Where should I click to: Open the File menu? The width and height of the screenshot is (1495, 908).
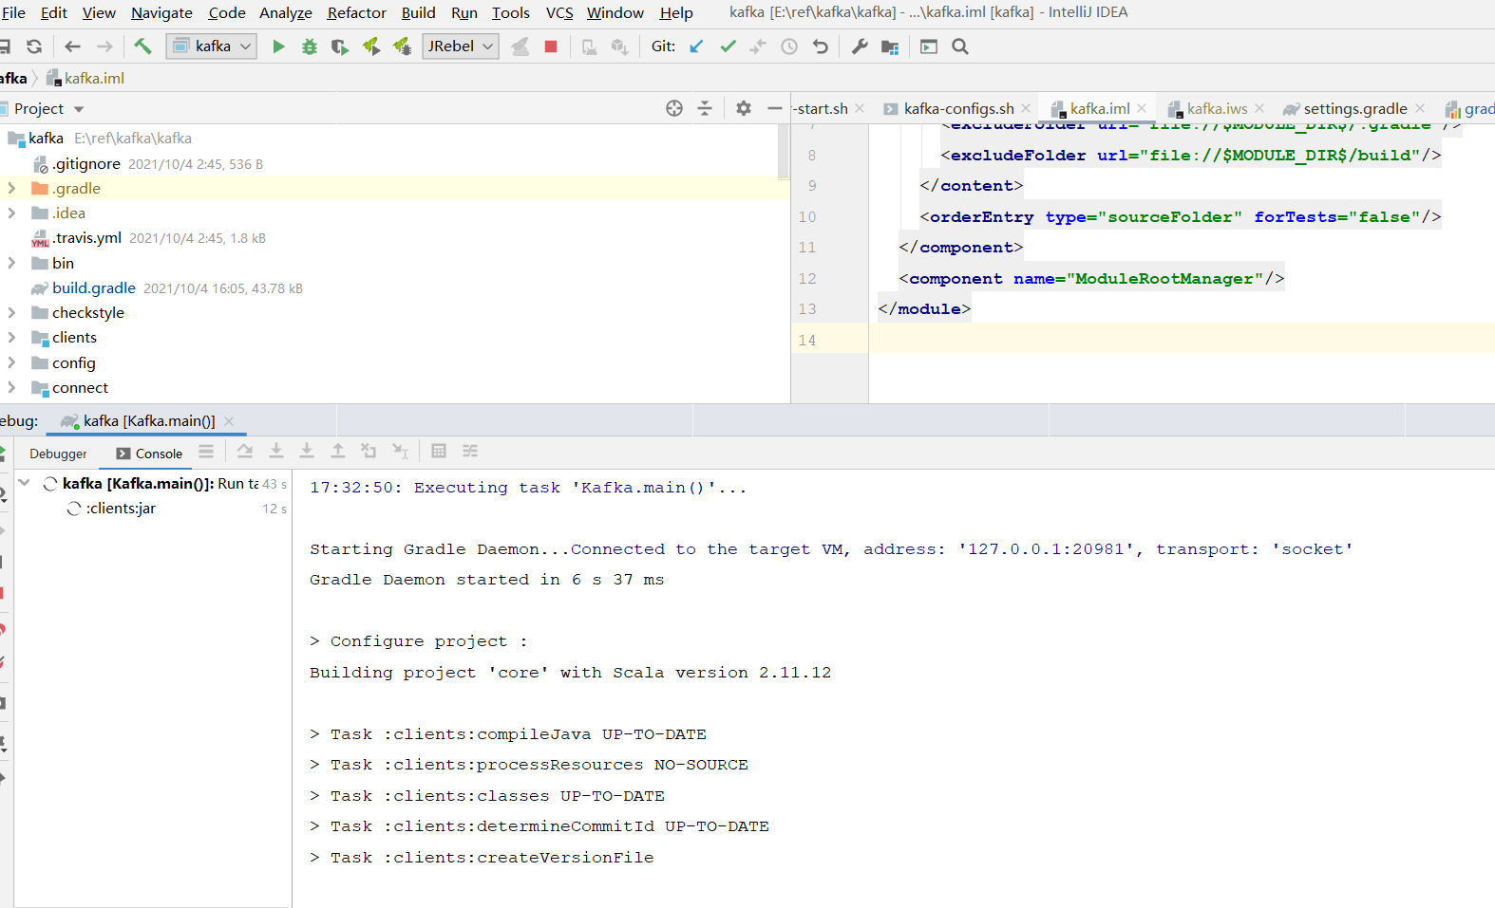click(14, 12)
